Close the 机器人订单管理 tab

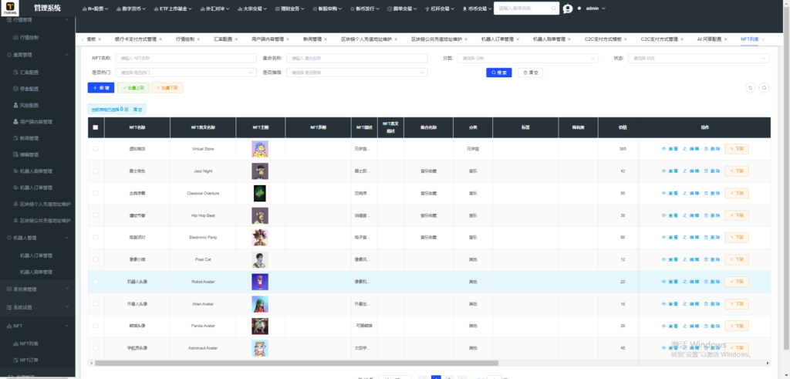[519, 39]
